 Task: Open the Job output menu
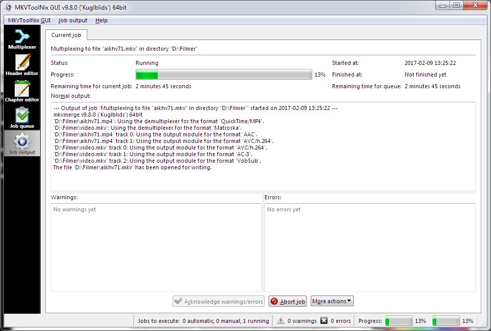coord(73,20)
